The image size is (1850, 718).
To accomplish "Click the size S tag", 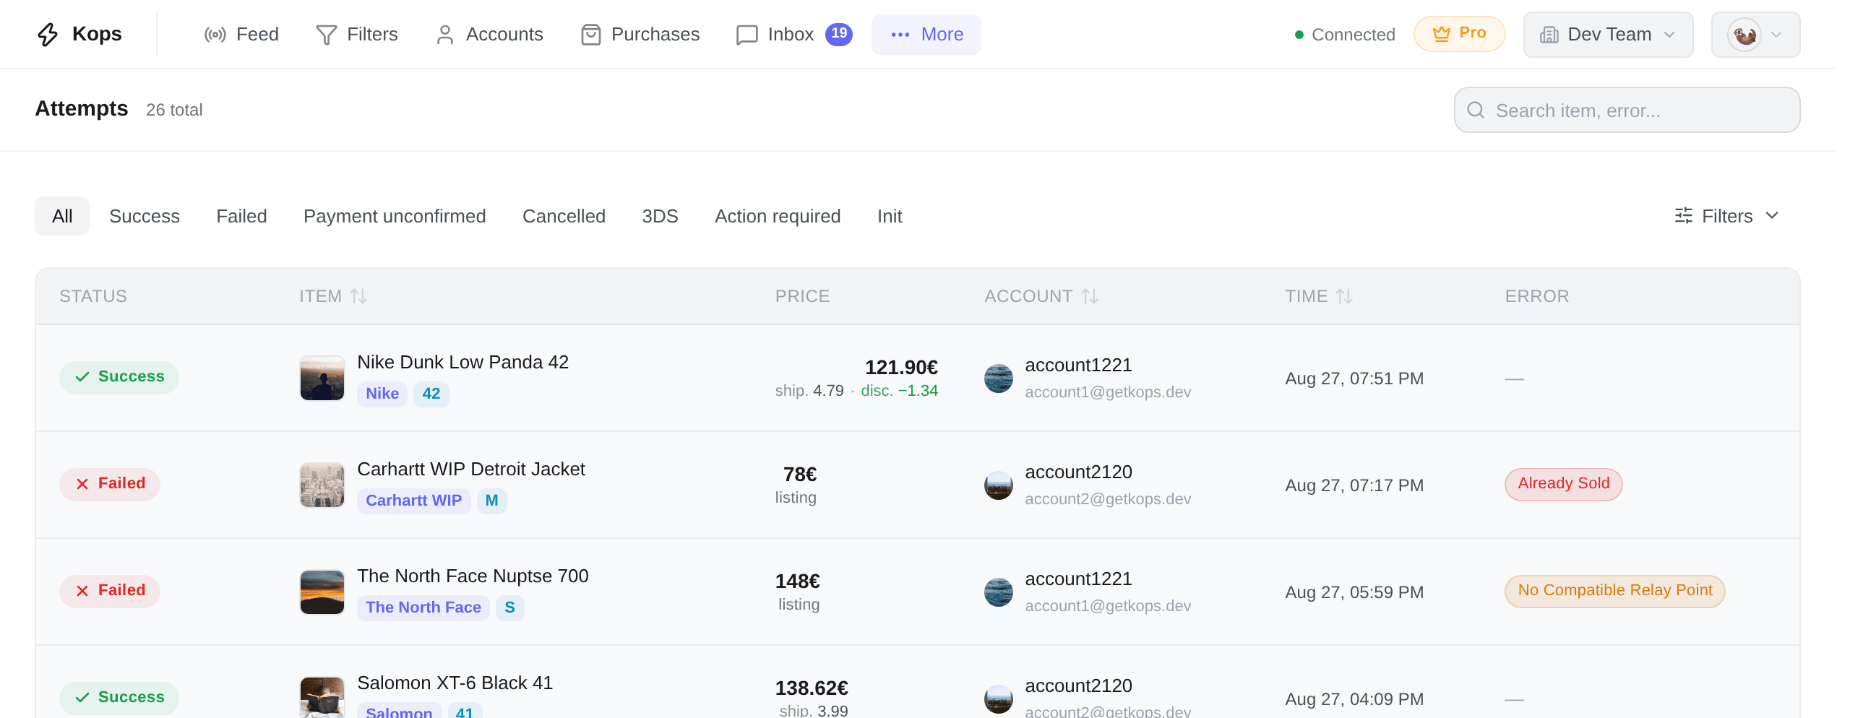I will tap(510, 607).
